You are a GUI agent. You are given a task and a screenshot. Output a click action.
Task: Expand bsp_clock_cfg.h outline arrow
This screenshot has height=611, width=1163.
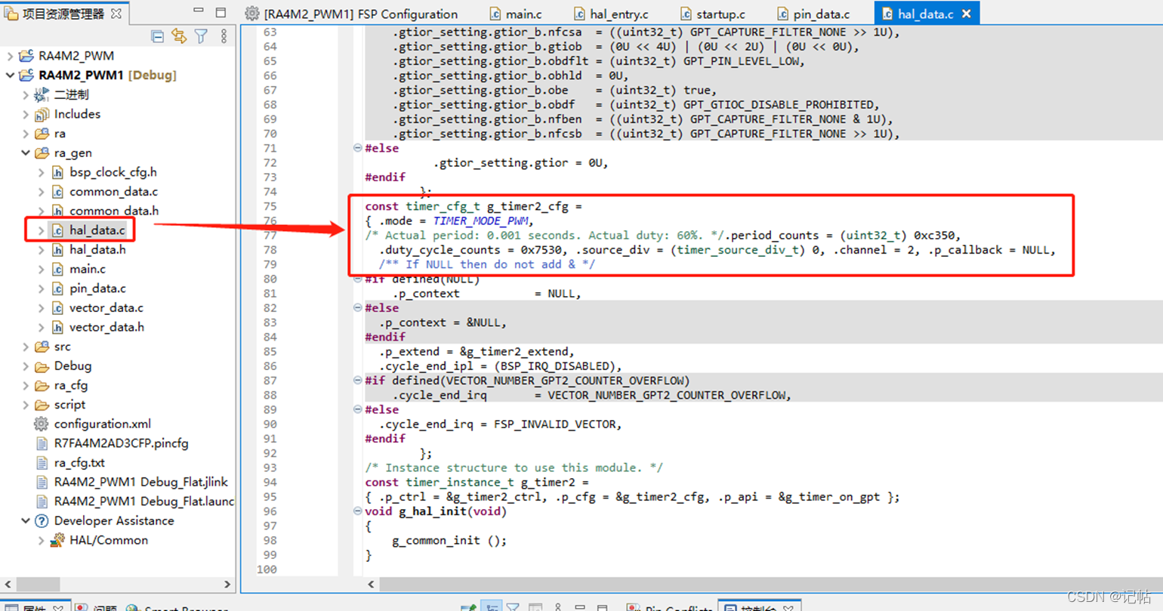[42, 172]
